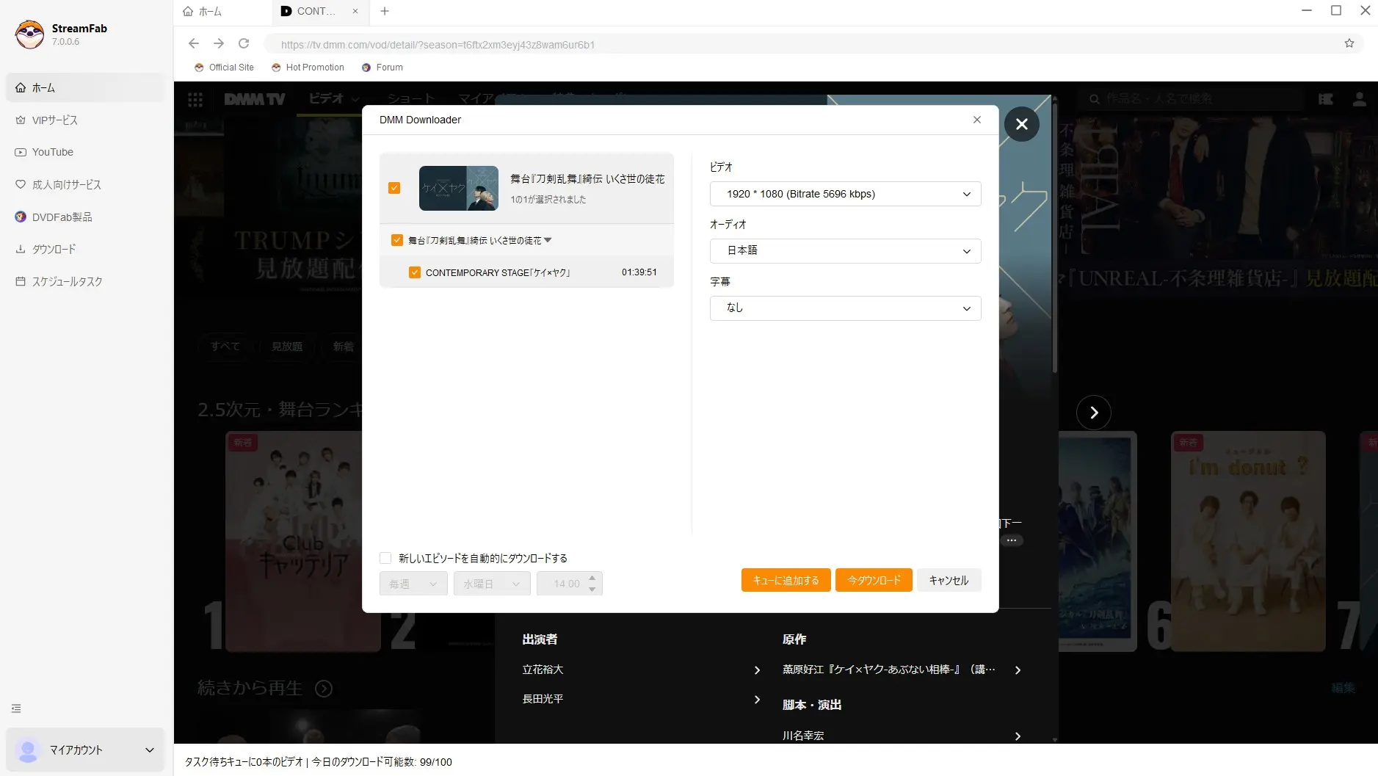Expand the マイアカウント dropdown
This screenshot has height=776, width=1378.
click(x=150, y=750)
